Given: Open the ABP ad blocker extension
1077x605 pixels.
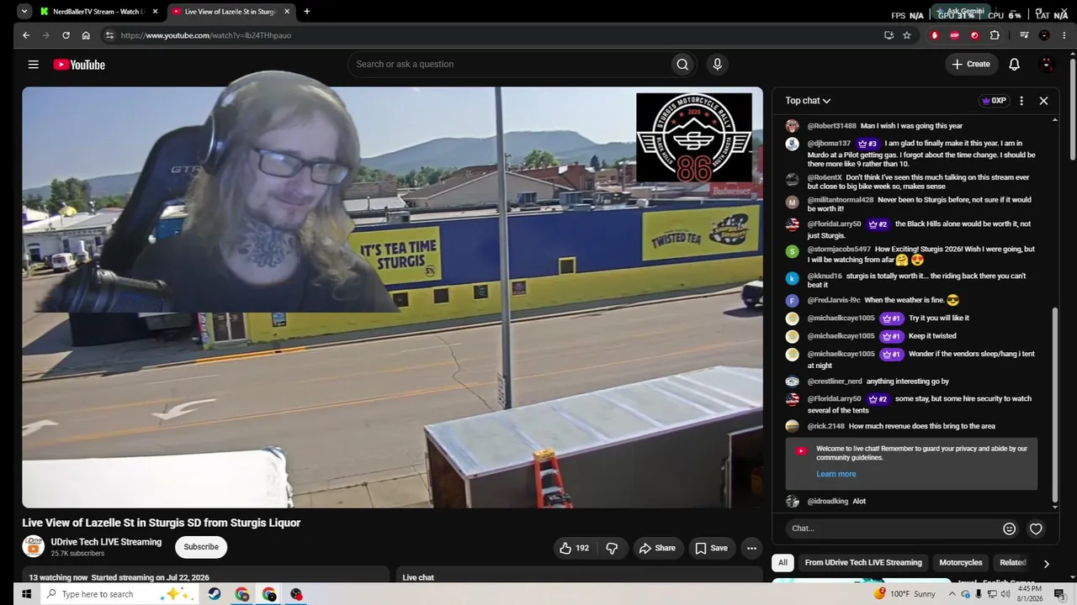Looking at the screenshot, I should point(954,35).
